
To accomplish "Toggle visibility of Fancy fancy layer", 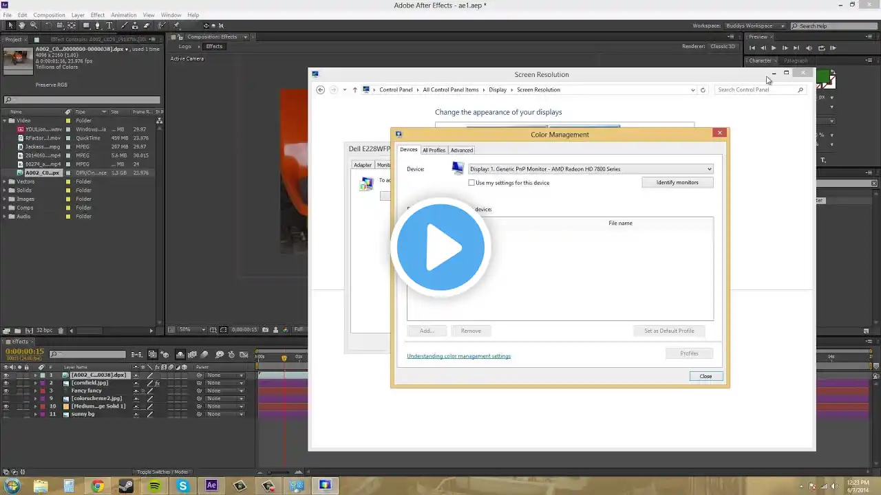I will (6, 390).
